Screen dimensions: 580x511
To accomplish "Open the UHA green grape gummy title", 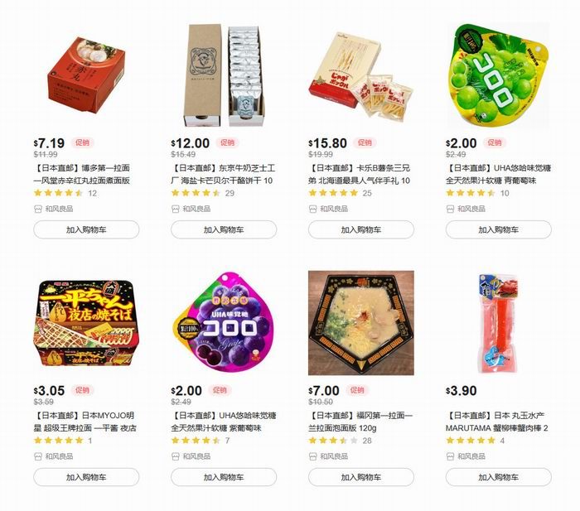I will tap(498, 174).
